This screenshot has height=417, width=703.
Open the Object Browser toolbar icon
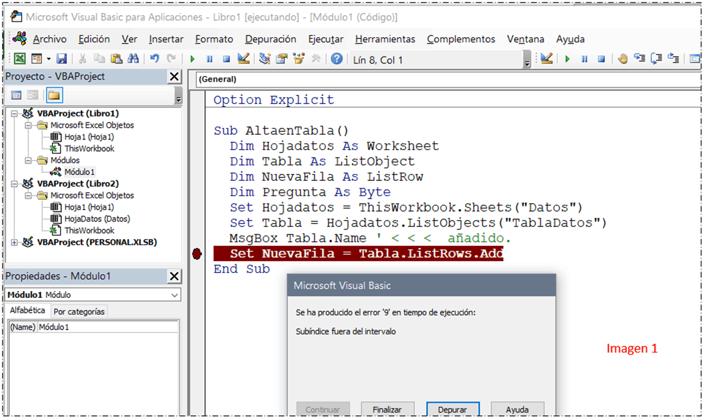(x=299, y=59)
